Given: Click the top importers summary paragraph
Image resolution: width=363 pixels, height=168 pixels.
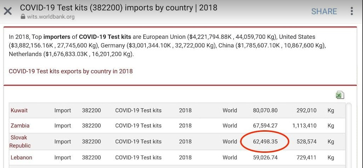Looking at the screenshot, I should pos(166,46).
